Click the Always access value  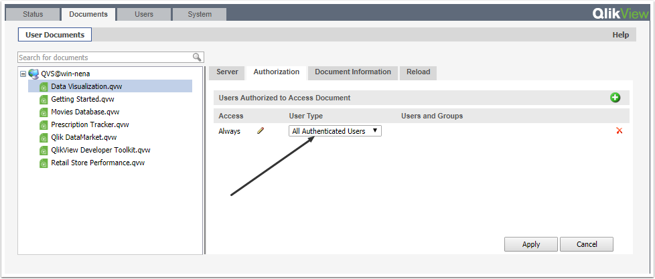coord(229,131)
